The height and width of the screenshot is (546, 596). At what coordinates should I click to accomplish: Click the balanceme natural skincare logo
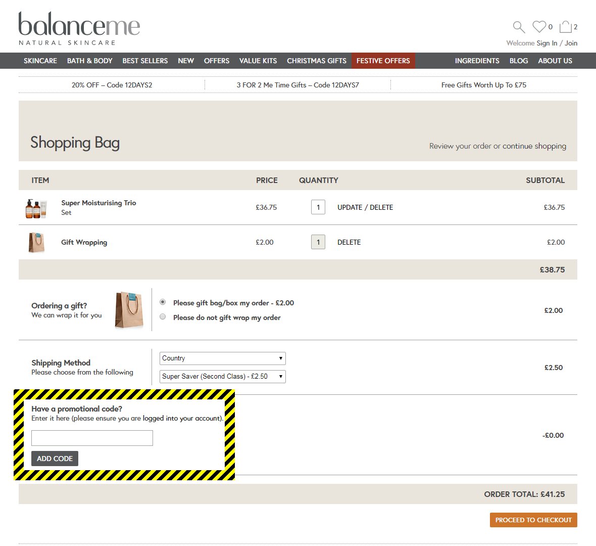pos(79,28)
